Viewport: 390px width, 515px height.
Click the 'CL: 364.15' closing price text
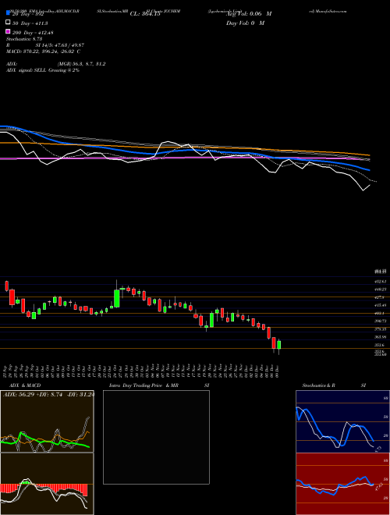[145, 14]
